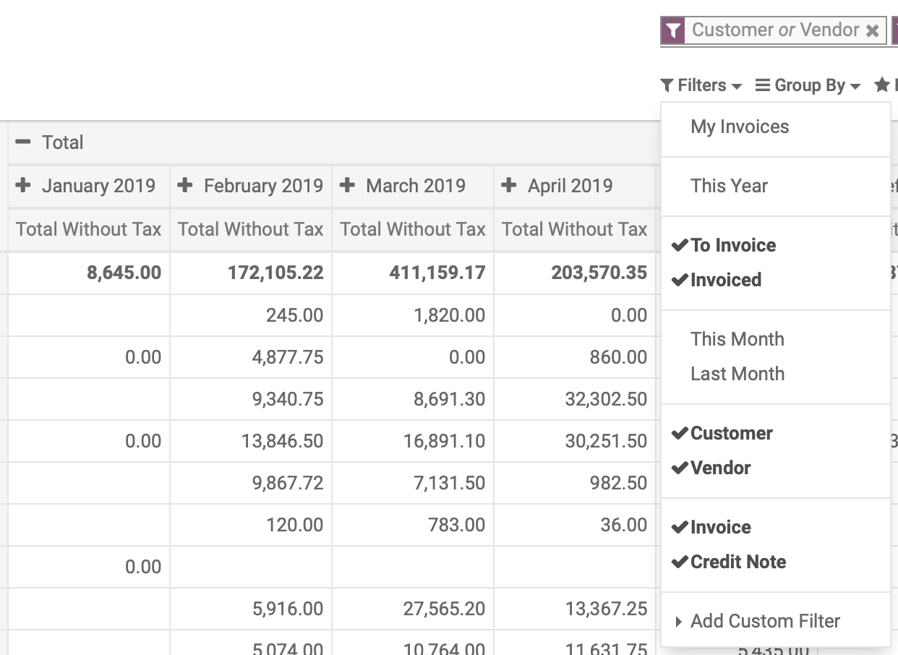Image resolution: width=898 pixels, height=655 pixels.
Task: Select the My Invoices filter
Action: tap(775, 127)
